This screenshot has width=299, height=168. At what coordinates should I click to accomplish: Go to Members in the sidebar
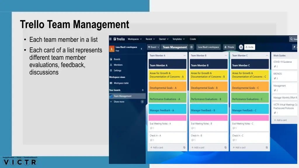[118, 65]
